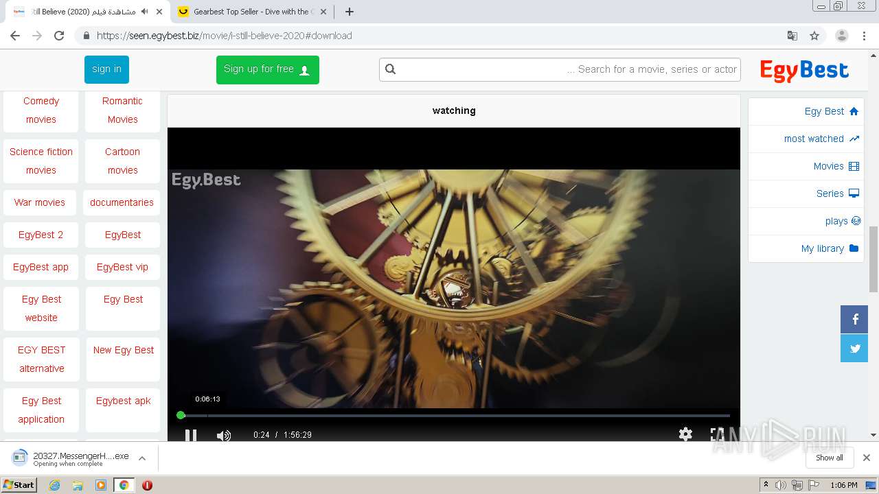Viewport: 879px width, 494px height.
Task: Expand download options for MessengerH exe
Action: tap(142, 458)
